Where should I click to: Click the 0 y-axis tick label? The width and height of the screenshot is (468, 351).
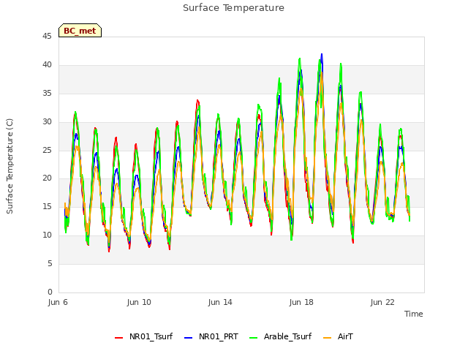pos(50,292)
